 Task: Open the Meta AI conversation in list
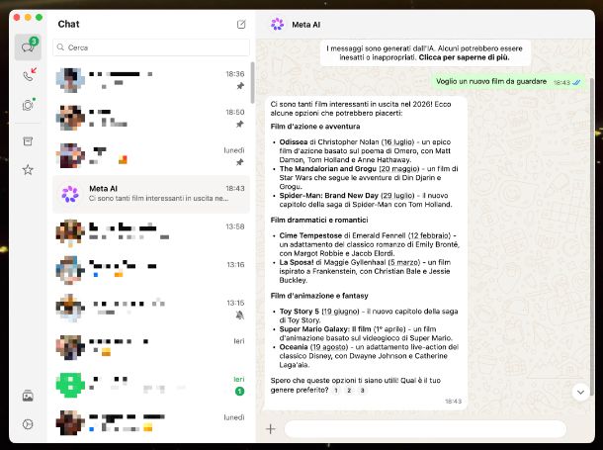tap(151, 194)
